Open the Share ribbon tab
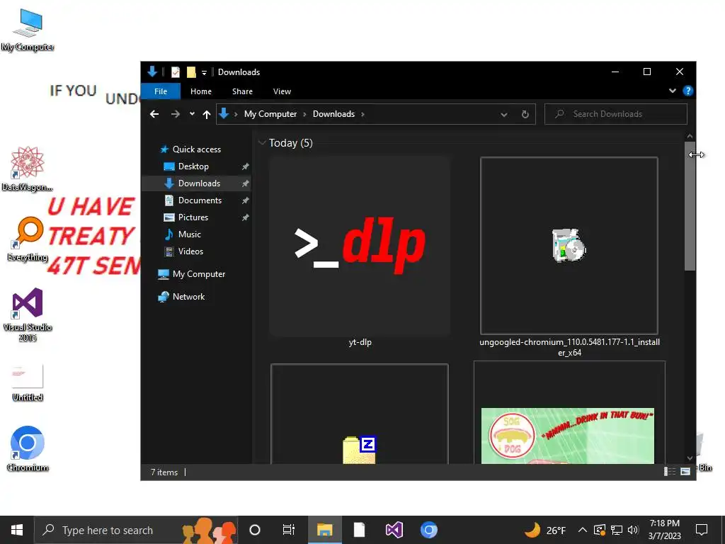The image size is (725, 544). (x=242, y=91)
